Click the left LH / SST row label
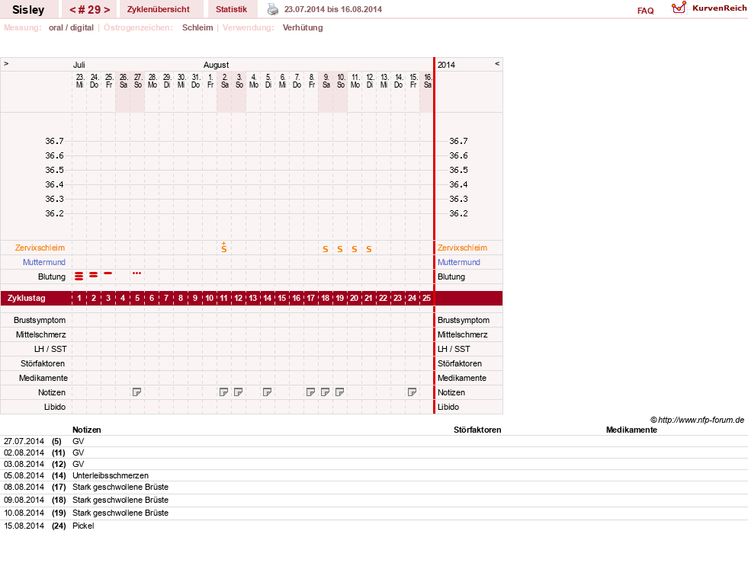The height and width of the screenshot is (566, 748). click(x=50, y=349)
